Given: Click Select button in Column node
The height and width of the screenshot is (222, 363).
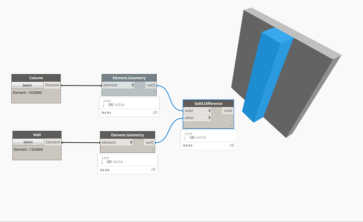Looking at the screenshot, I should coord(27,85).
